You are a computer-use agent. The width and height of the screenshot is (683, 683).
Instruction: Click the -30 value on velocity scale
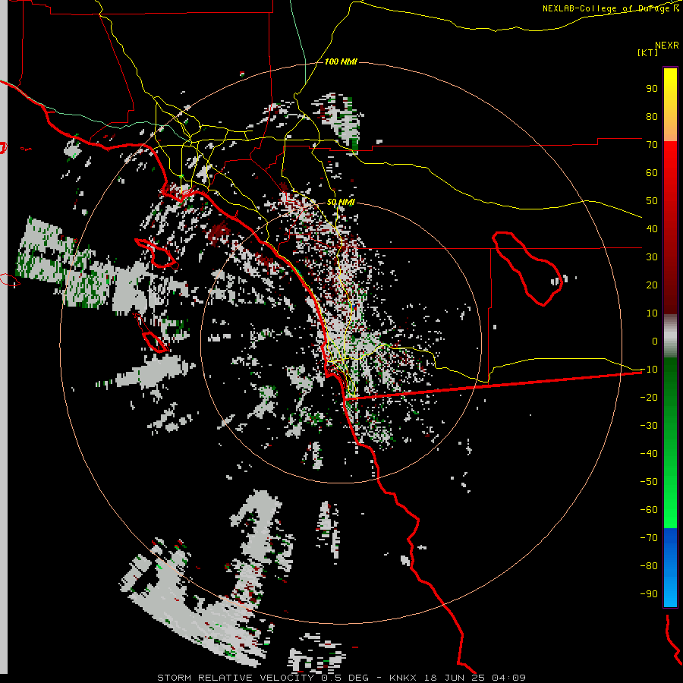coord(649,426)
